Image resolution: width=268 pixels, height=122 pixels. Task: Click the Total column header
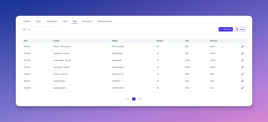187,41
